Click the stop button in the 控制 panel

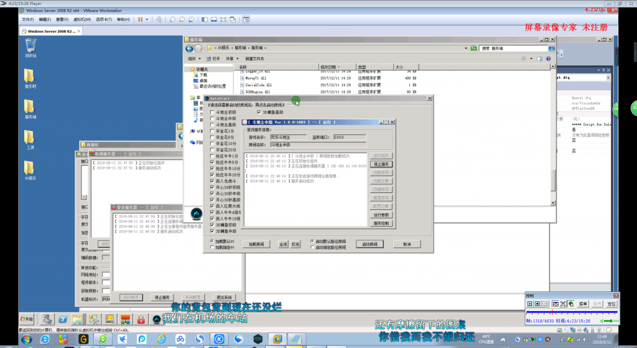click(537, 304)
